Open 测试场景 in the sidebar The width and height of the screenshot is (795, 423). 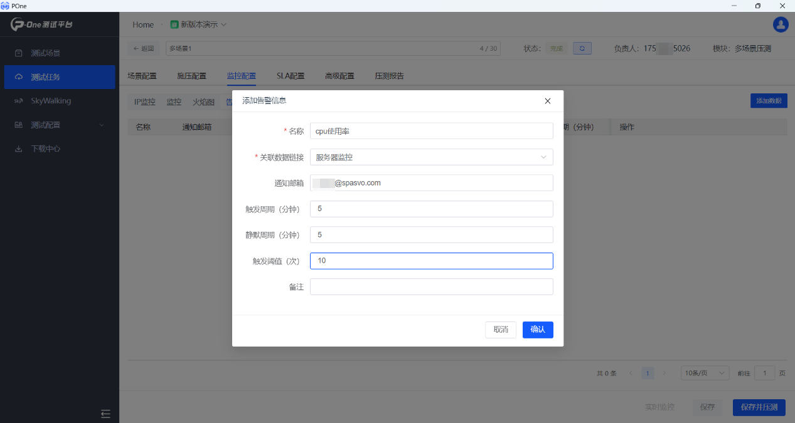pyautogui.click(x=46, y=53)
